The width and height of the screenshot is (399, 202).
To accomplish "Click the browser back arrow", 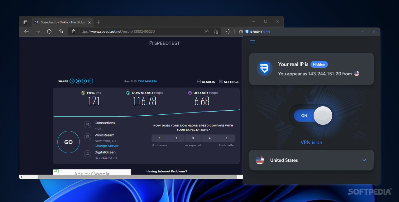I will click(26, 31).
